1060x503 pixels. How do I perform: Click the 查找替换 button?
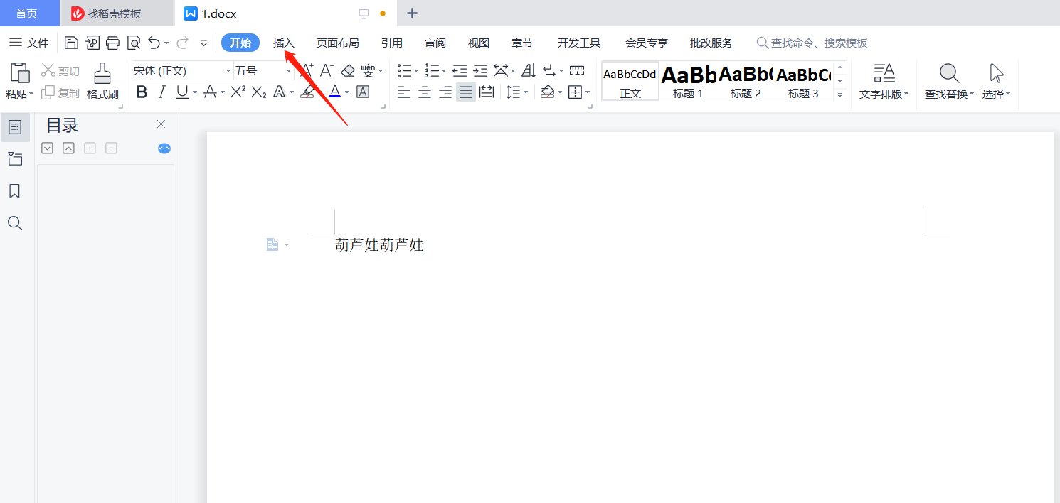[948, 80]
